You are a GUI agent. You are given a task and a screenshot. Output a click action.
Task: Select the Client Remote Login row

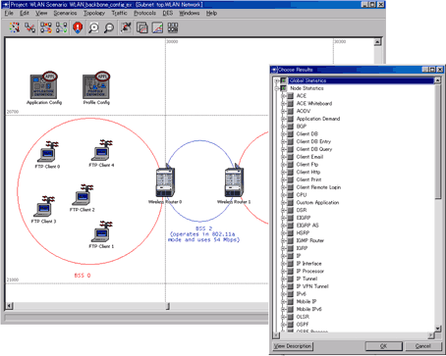pyautogui.click(x=318, y=187)
